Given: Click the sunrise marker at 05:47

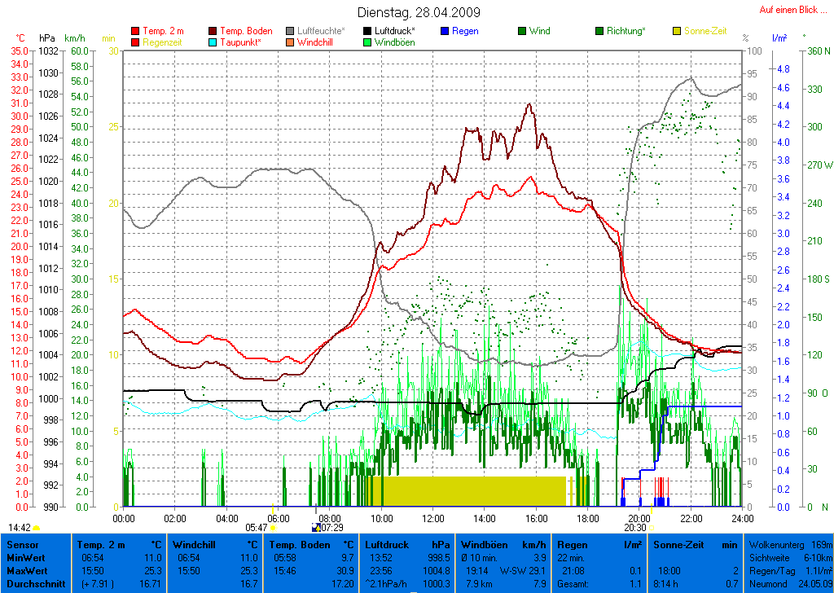Looking at the screenshot, I should [273, 528].
